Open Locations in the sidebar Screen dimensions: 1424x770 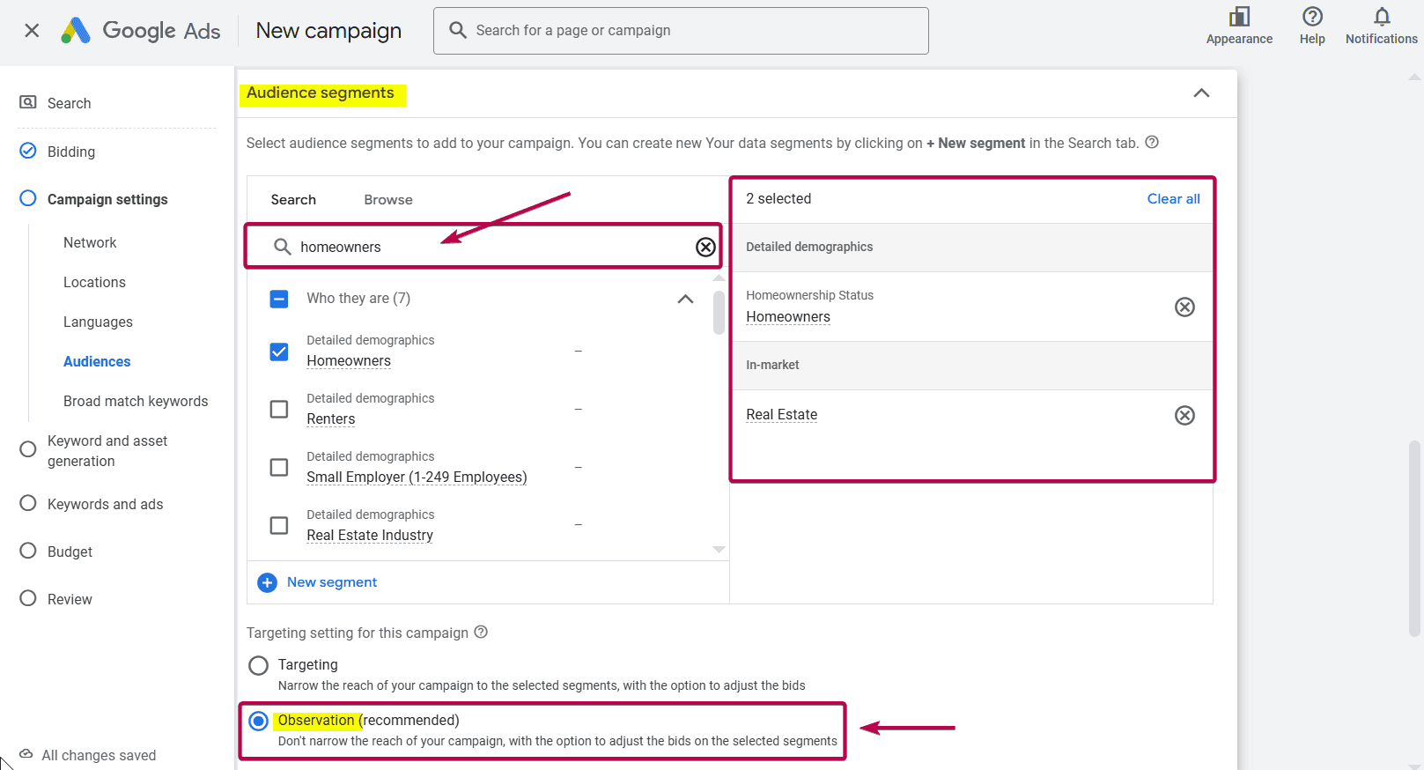click(x=94, y=282)
